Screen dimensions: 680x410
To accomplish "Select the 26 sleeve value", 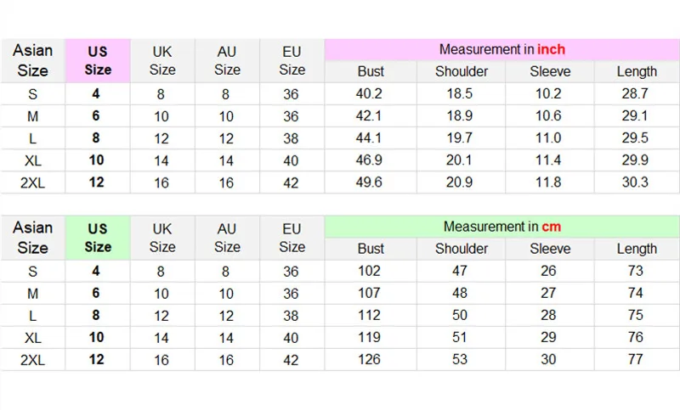I will click(x=549, y=272).
